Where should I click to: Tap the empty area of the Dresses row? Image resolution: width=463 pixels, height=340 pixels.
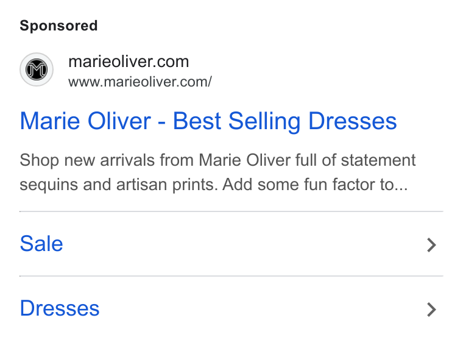(263, 309)
